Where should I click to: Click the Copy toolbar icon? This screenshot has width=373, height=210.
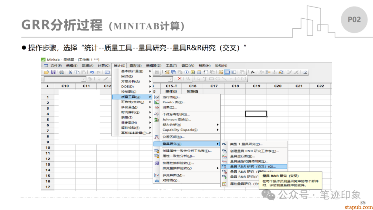77,72
